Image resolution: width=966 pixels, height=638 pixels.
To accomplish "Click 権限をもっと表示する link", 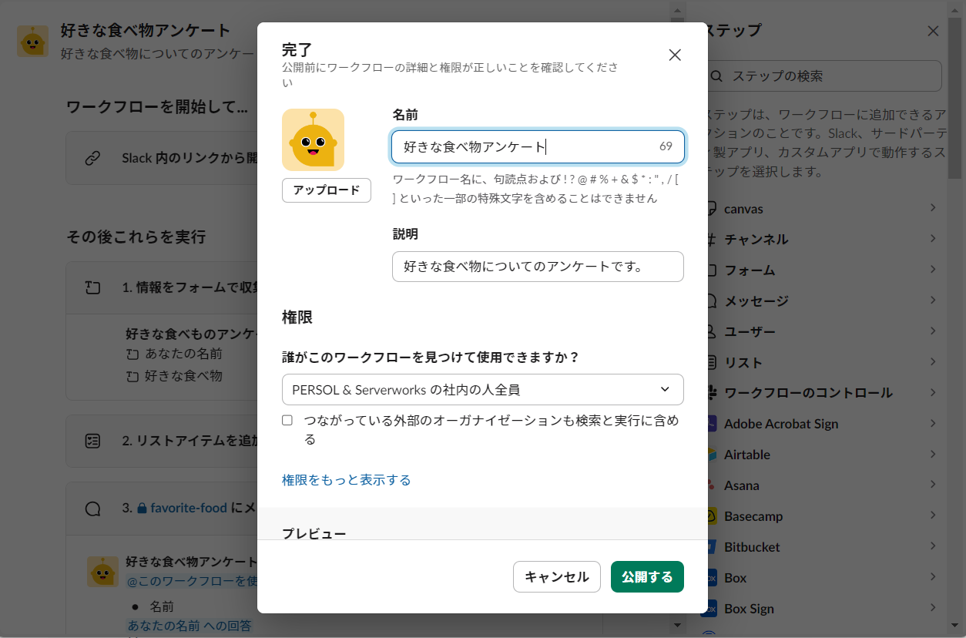I will click(347, 480).
